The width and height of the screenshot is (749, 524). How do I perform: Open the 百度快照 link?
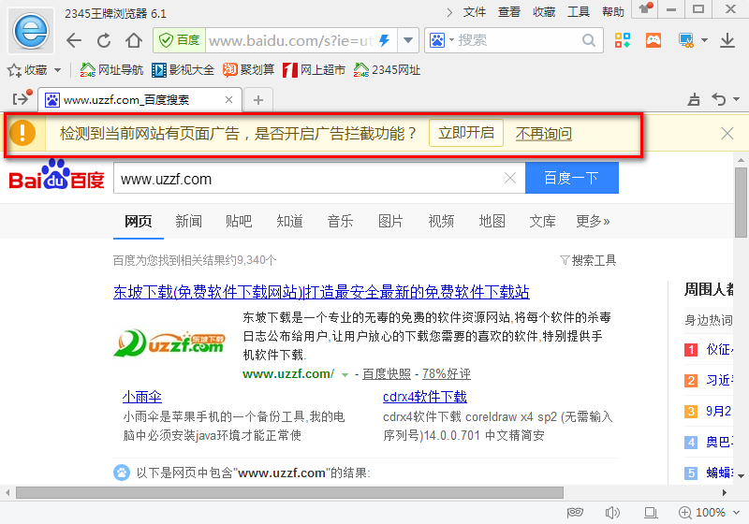coord(387,374)
